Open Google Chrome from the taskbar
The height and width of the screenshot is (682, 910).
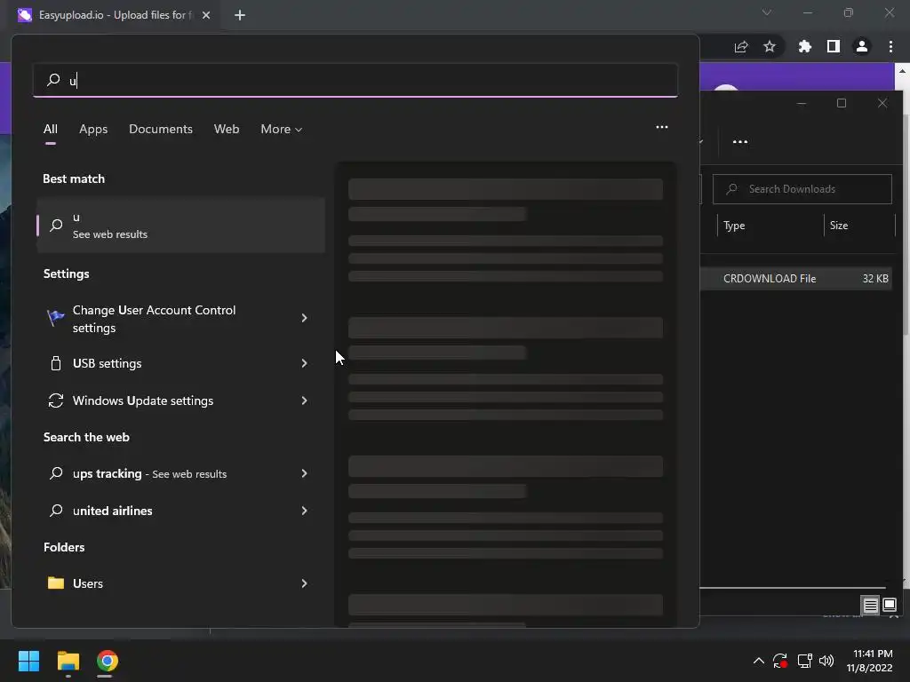[108, 661]
